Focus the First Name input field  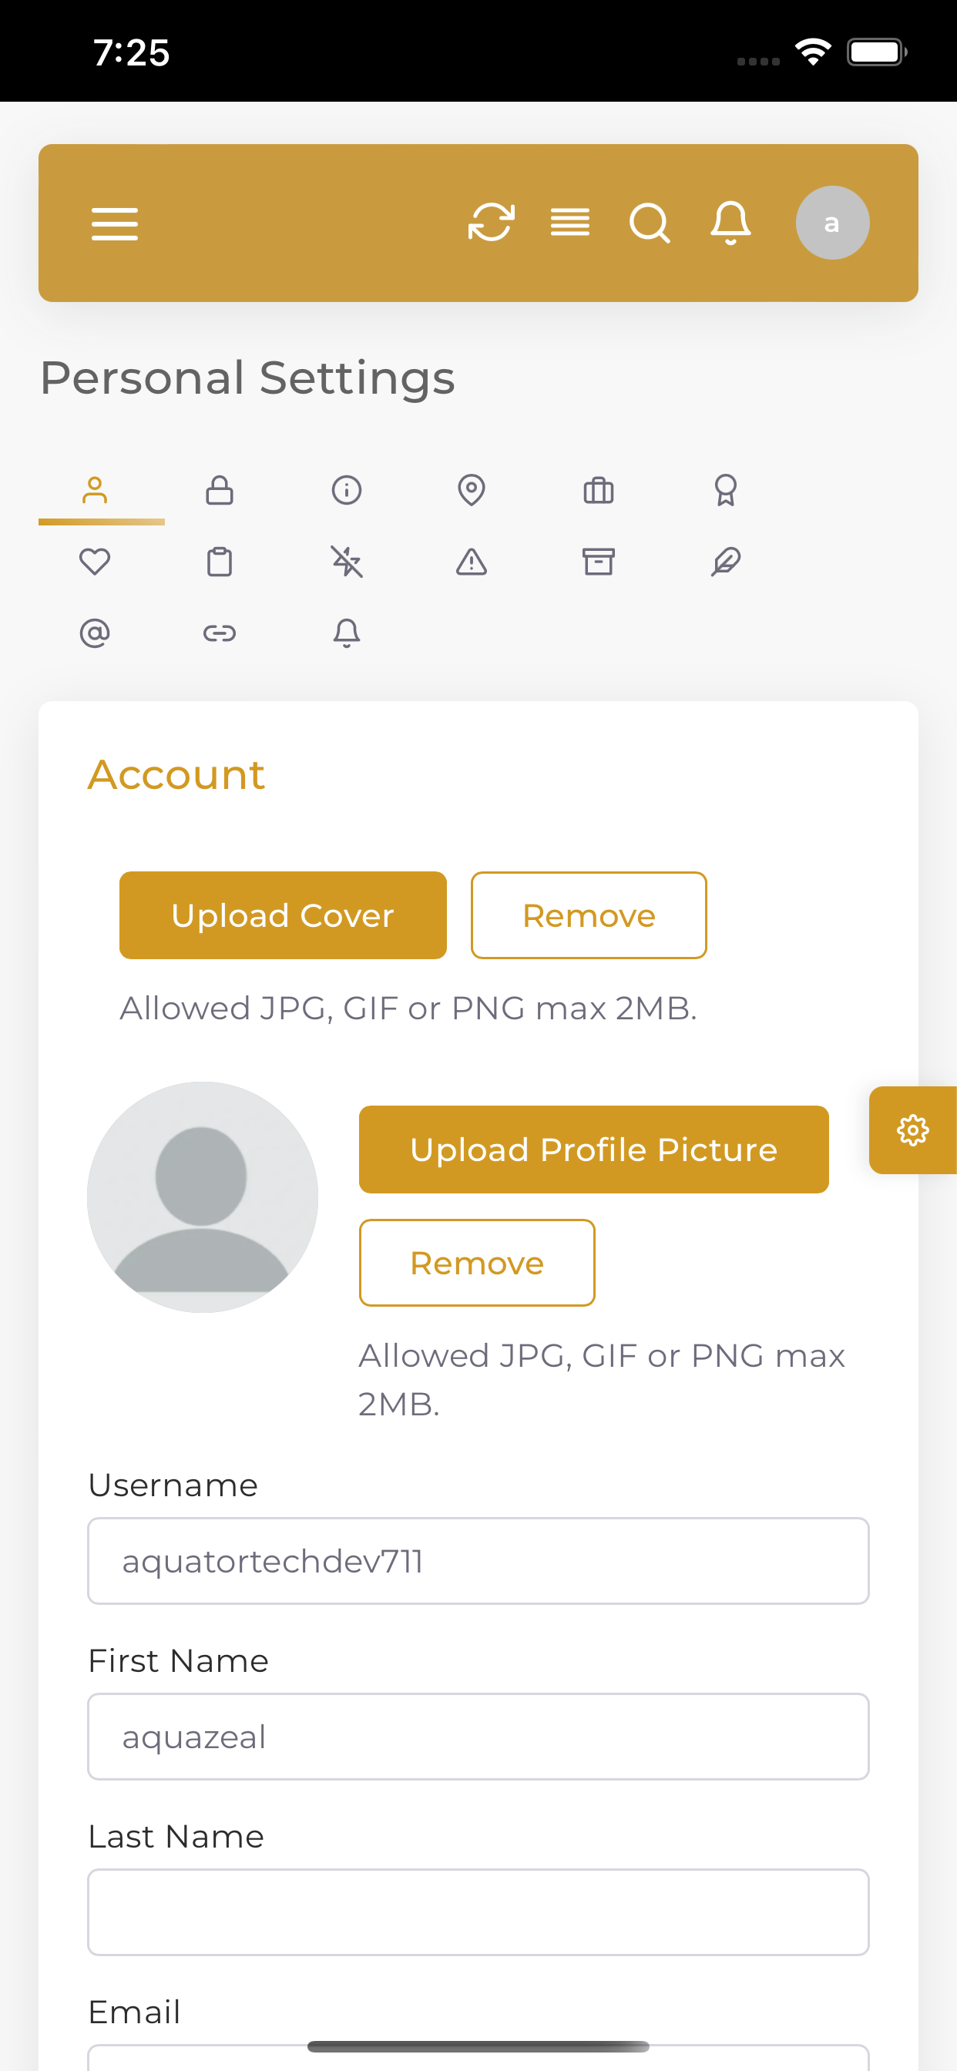[478, 1737]
